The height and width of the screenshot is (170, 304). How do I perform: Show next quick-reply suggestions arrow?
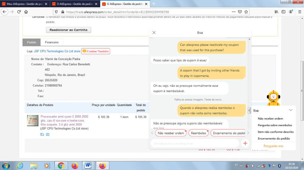[248, 133]
